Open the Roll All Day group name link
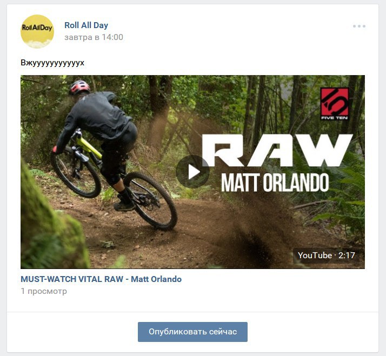Image resolution: width=386 pixels, height=356 pixels. (86, 25)
